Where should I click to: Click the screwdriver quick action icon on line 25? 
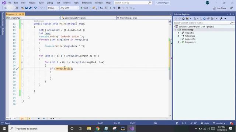point(17,69)
